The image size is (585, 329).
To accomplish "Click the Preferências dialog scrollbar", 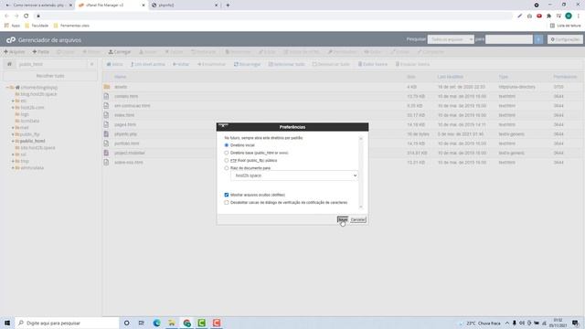I will [361, 173].
